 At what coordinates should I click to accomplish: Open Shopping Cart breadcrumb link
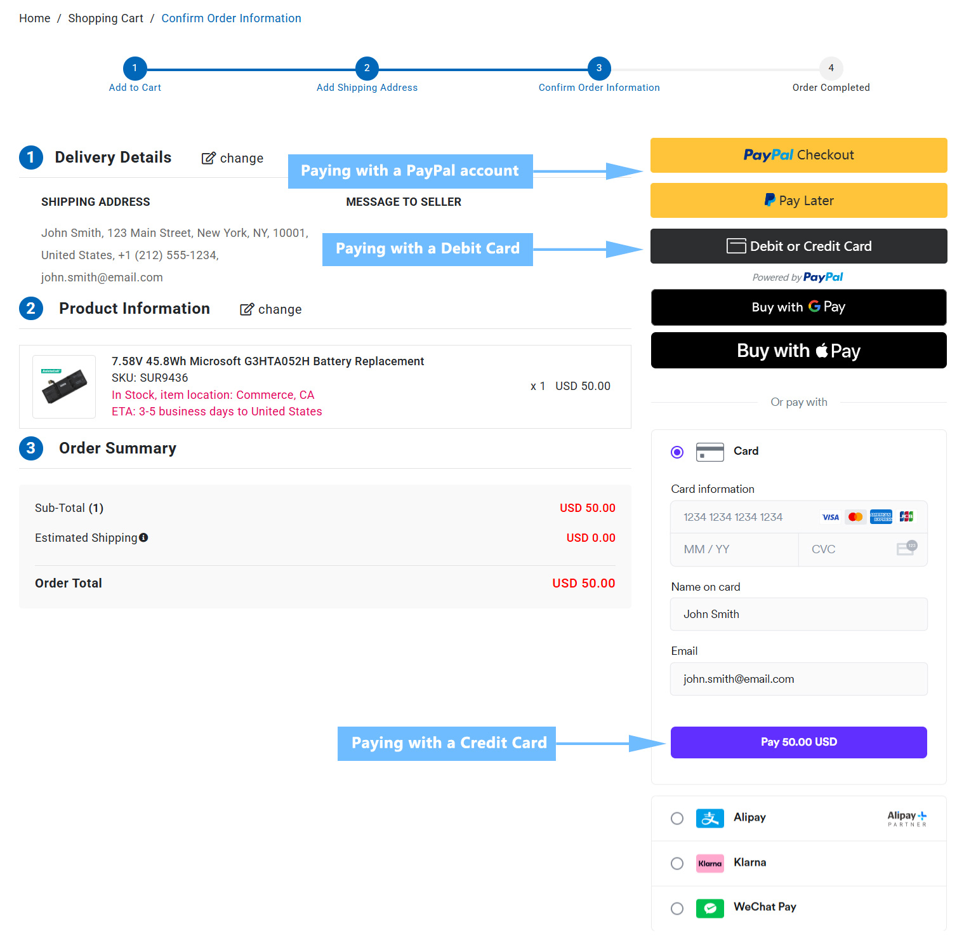106,18
